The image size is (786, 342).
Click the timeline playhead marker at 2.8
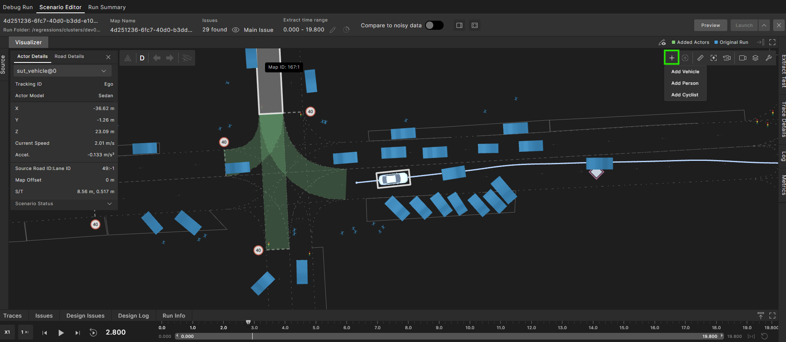(x=248, y=322)
